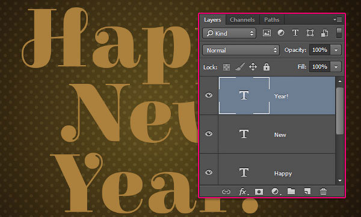Click the Opacity value field
361x217 pixels.
click(320, 50)
